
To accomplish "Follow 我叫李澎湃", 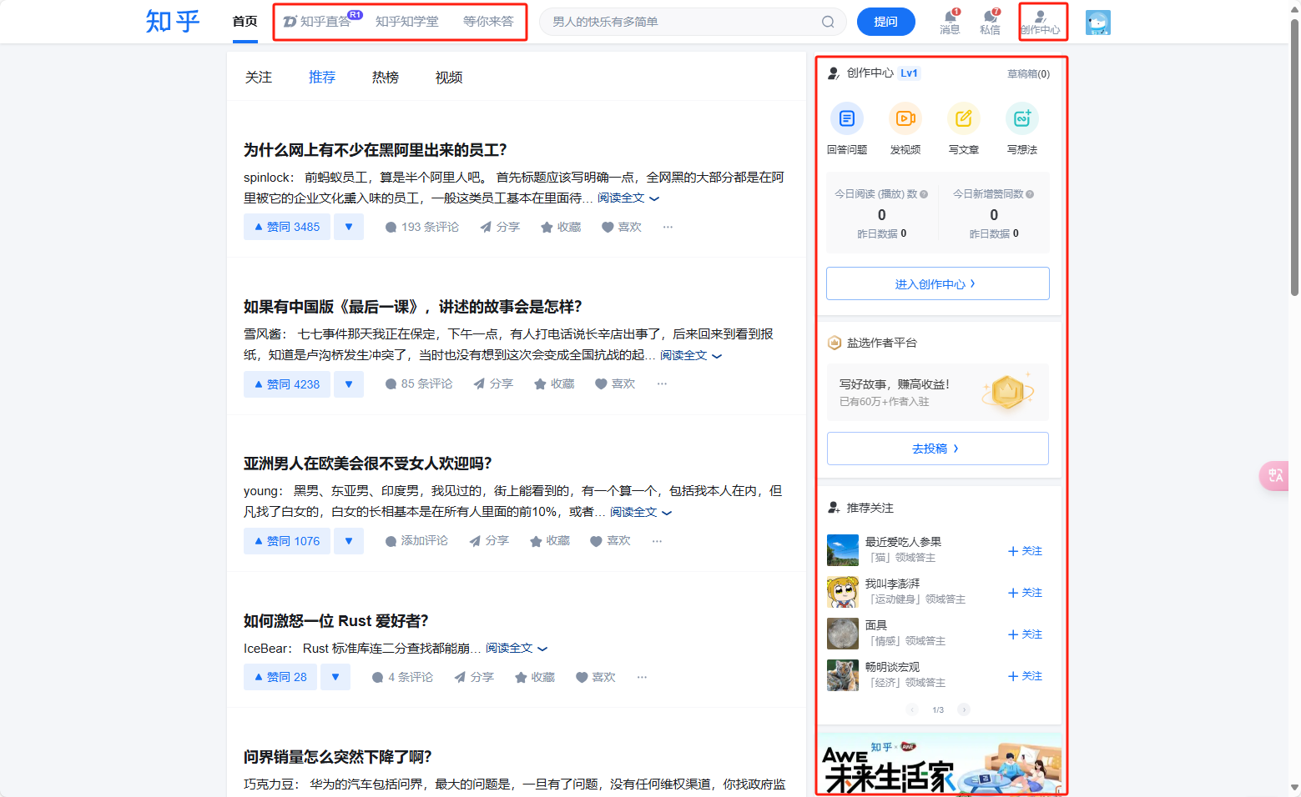I will (1025, 592).
